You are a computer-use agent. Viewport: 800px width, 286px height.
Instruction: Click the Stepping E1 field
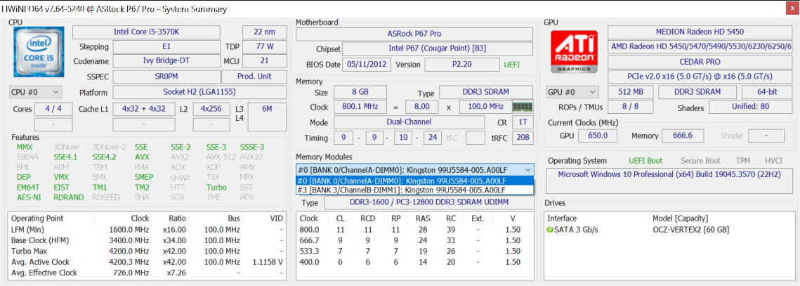coord(166,46)
